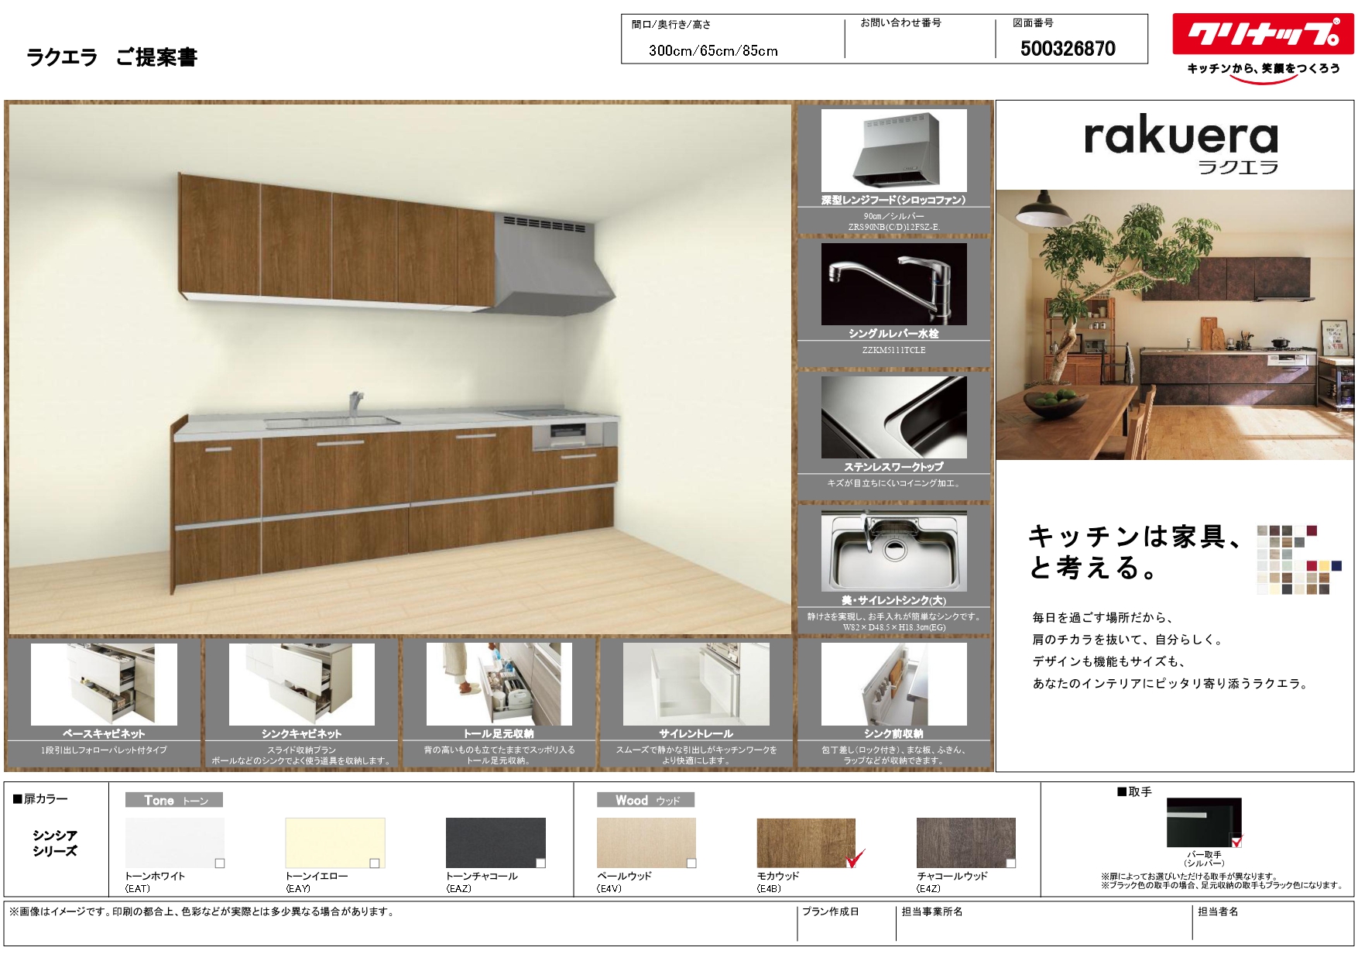Check the Charcoal Wood (E4Z) checkbox
The height and width of the screenshot is (961, 1358).
tap(1010, 863)
